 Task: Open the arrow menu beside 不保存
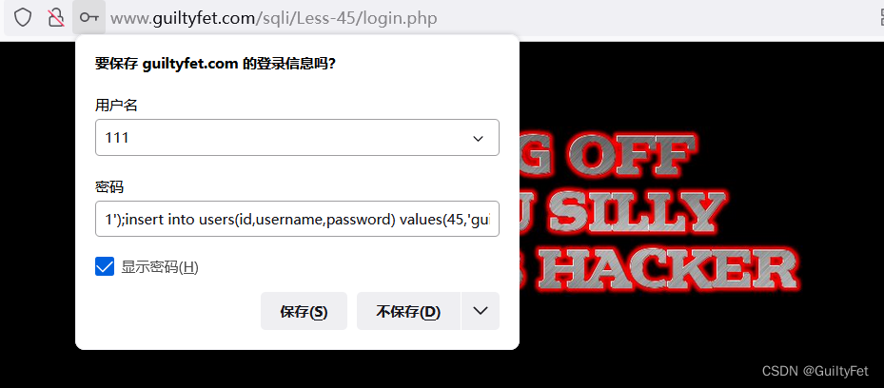click(x=481, y=311)
